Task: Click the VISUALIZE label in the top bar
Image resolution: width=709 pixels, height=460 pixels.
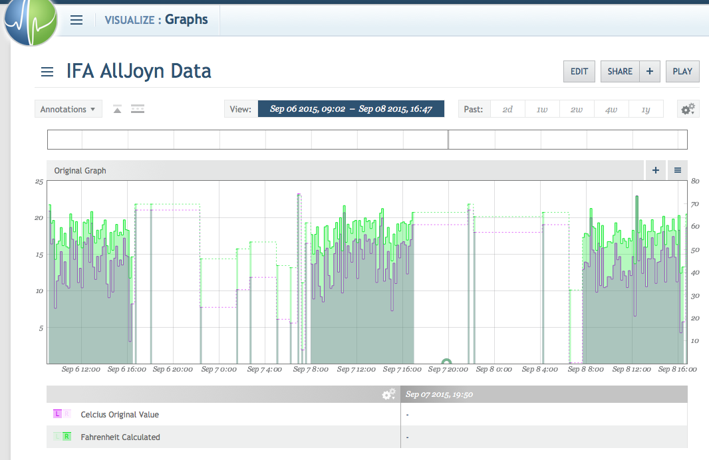Action: pyautogui.click(x=130, y=20)
